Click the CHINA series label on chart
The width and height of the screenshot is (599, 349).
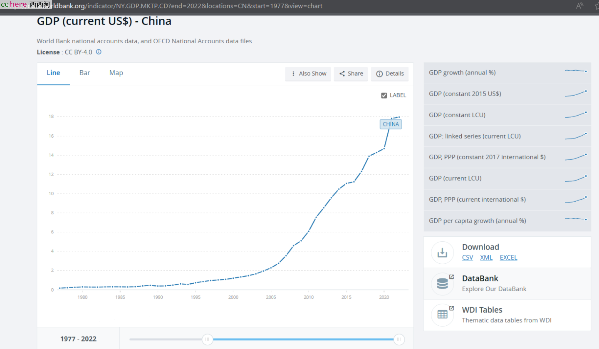coord(391,124)
